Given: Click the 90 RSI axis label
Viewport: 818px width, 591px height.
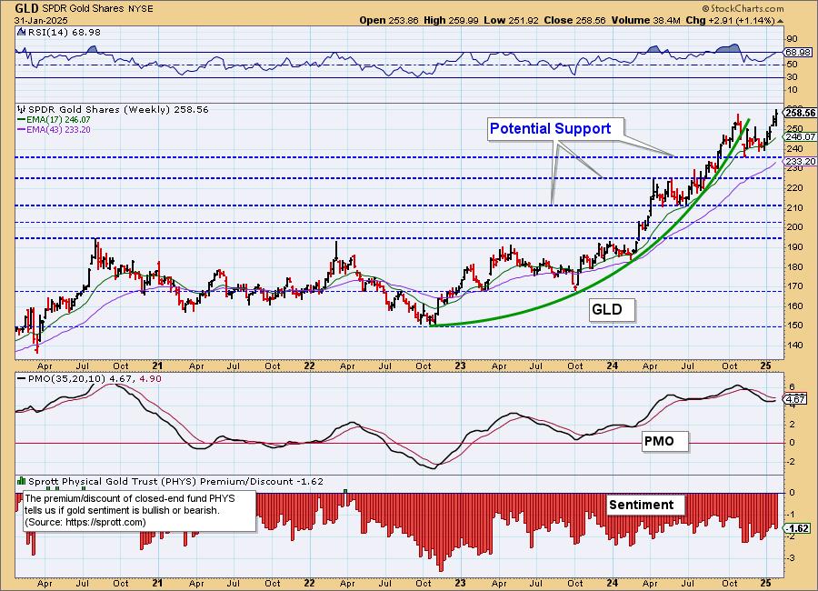Looking at the screenshot, I should click(792, 39).
